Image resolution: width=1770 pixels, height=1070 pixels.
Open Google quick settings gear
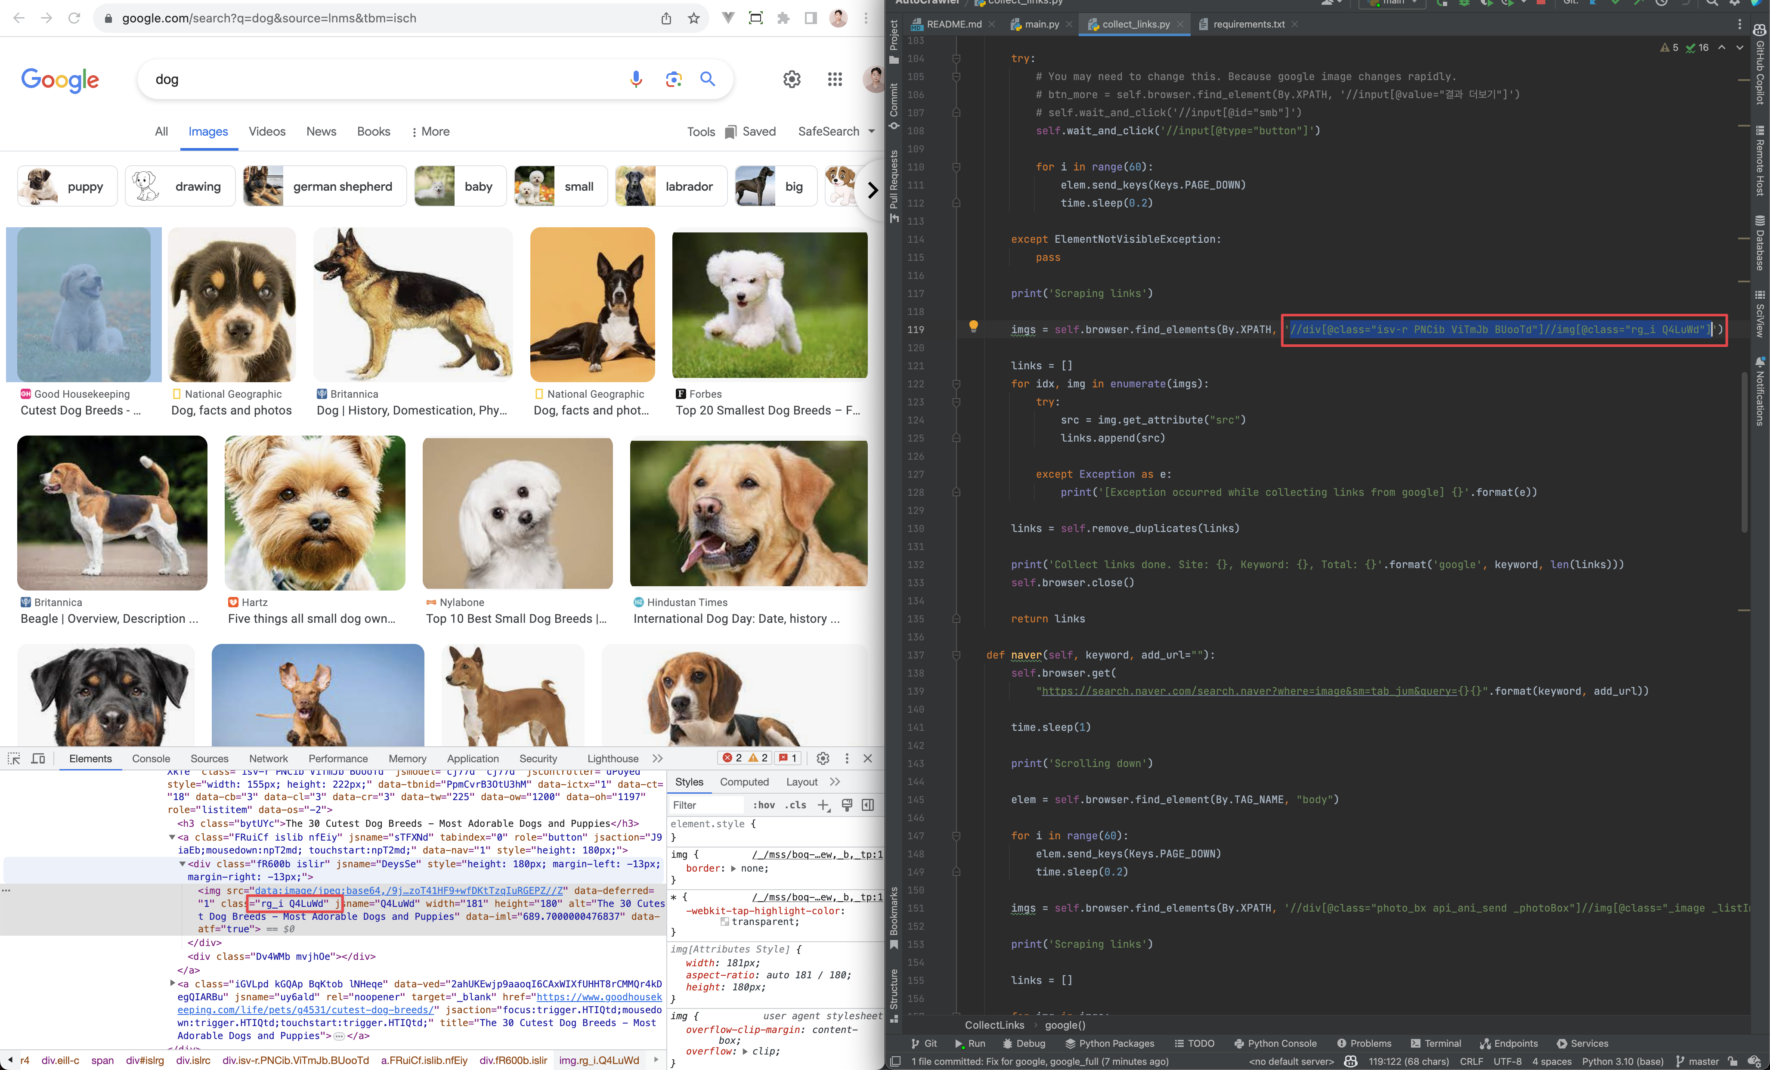pos(792,80)
